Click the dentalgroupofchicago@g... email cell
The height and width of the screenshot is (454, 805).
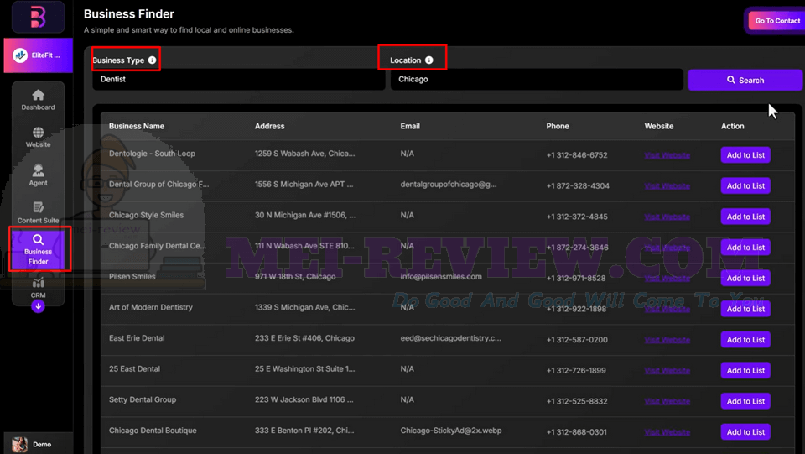pyautogui.click(x=449, y=185)
